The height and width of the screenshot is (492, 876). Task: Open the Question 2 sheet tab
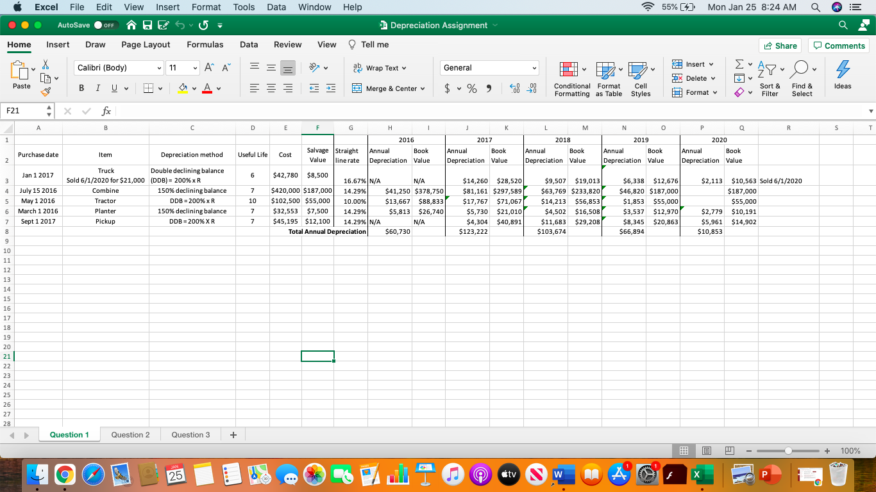(130, 434)
